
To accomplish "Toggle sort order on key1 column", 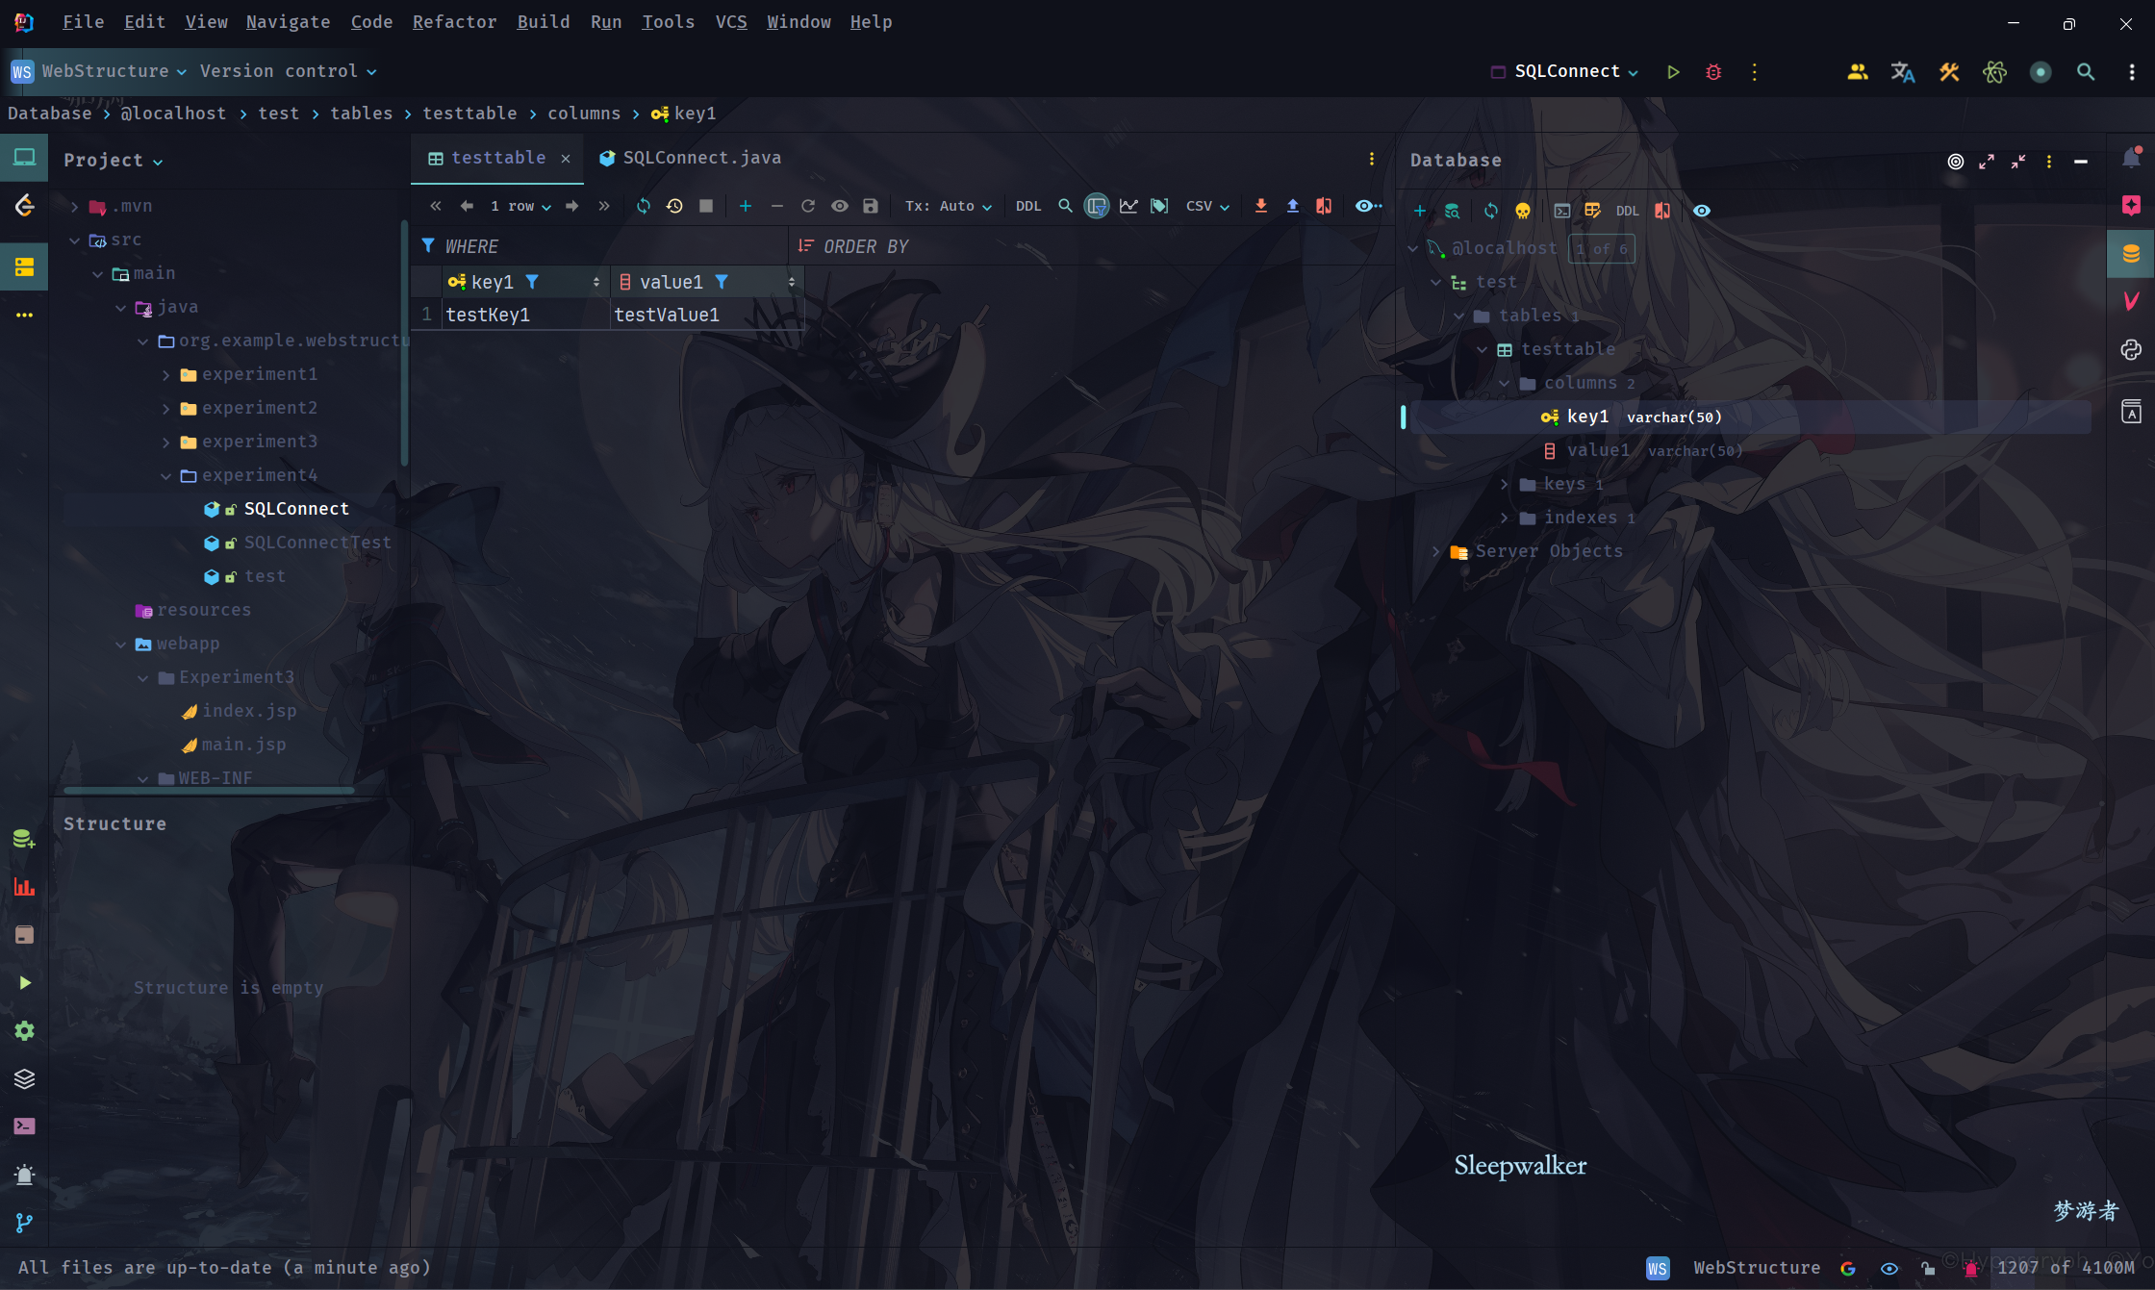I will 596,282.
